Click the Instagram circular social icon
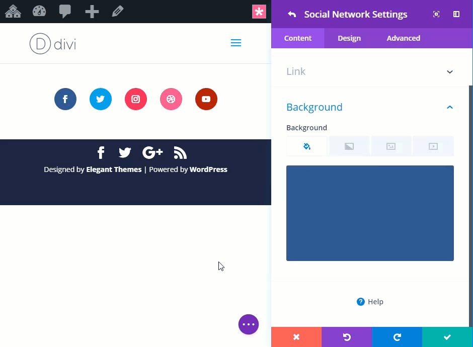The image size is (473, 347). coord(136,99)
